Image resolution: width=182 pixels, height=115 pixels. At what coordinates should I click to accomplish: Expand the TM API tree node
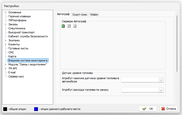pos(5,68)
